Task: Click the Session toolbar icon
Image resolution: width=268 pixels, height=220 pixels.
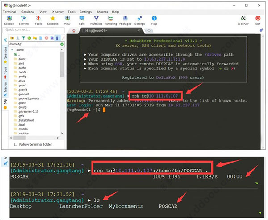Action: (x=8, y=19)
